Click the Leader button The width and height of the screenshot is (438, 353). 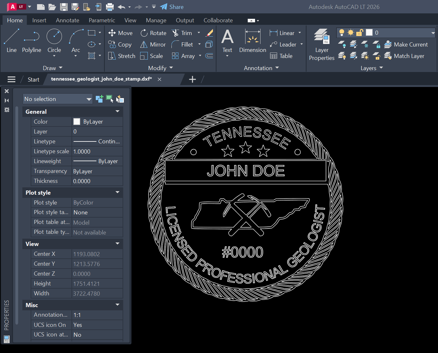coord(283,44)
